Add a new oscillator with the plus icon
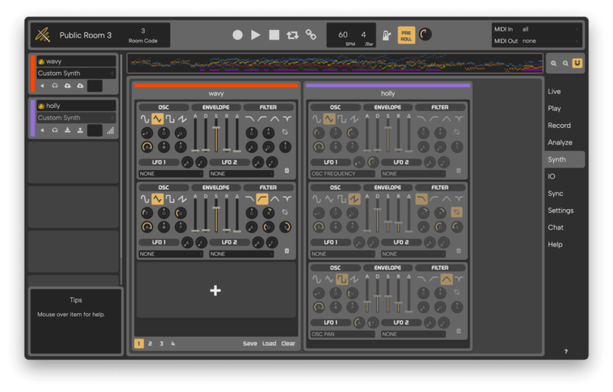 point(215,290)
